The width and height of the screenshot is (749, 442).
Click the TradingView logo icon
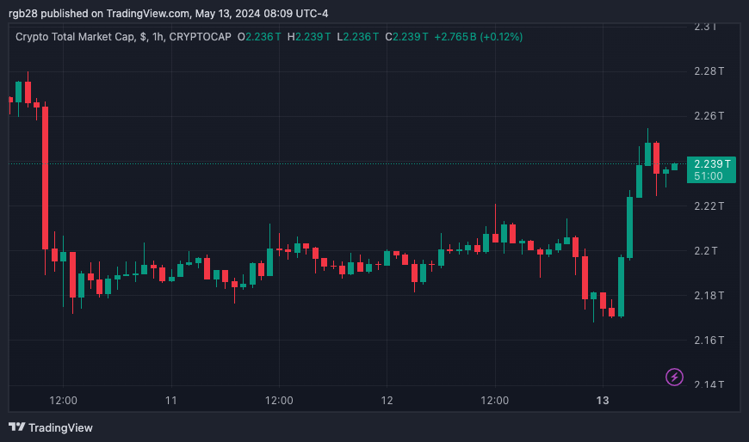[x=16, y=427]
